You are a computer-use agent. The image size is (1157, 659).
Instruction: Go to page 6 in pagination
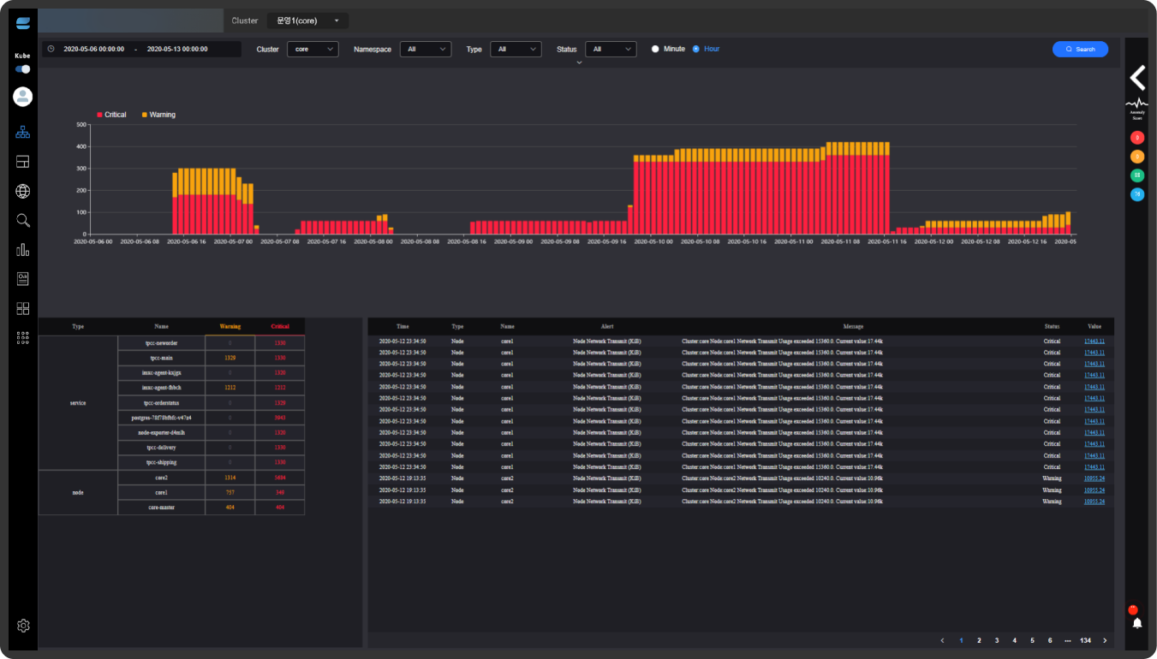(1050, 640)
